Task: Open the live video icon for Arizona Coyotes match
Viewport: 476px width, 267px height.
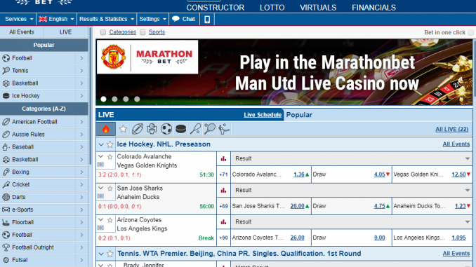Action: pyautogui.click(x=101, y=228)
